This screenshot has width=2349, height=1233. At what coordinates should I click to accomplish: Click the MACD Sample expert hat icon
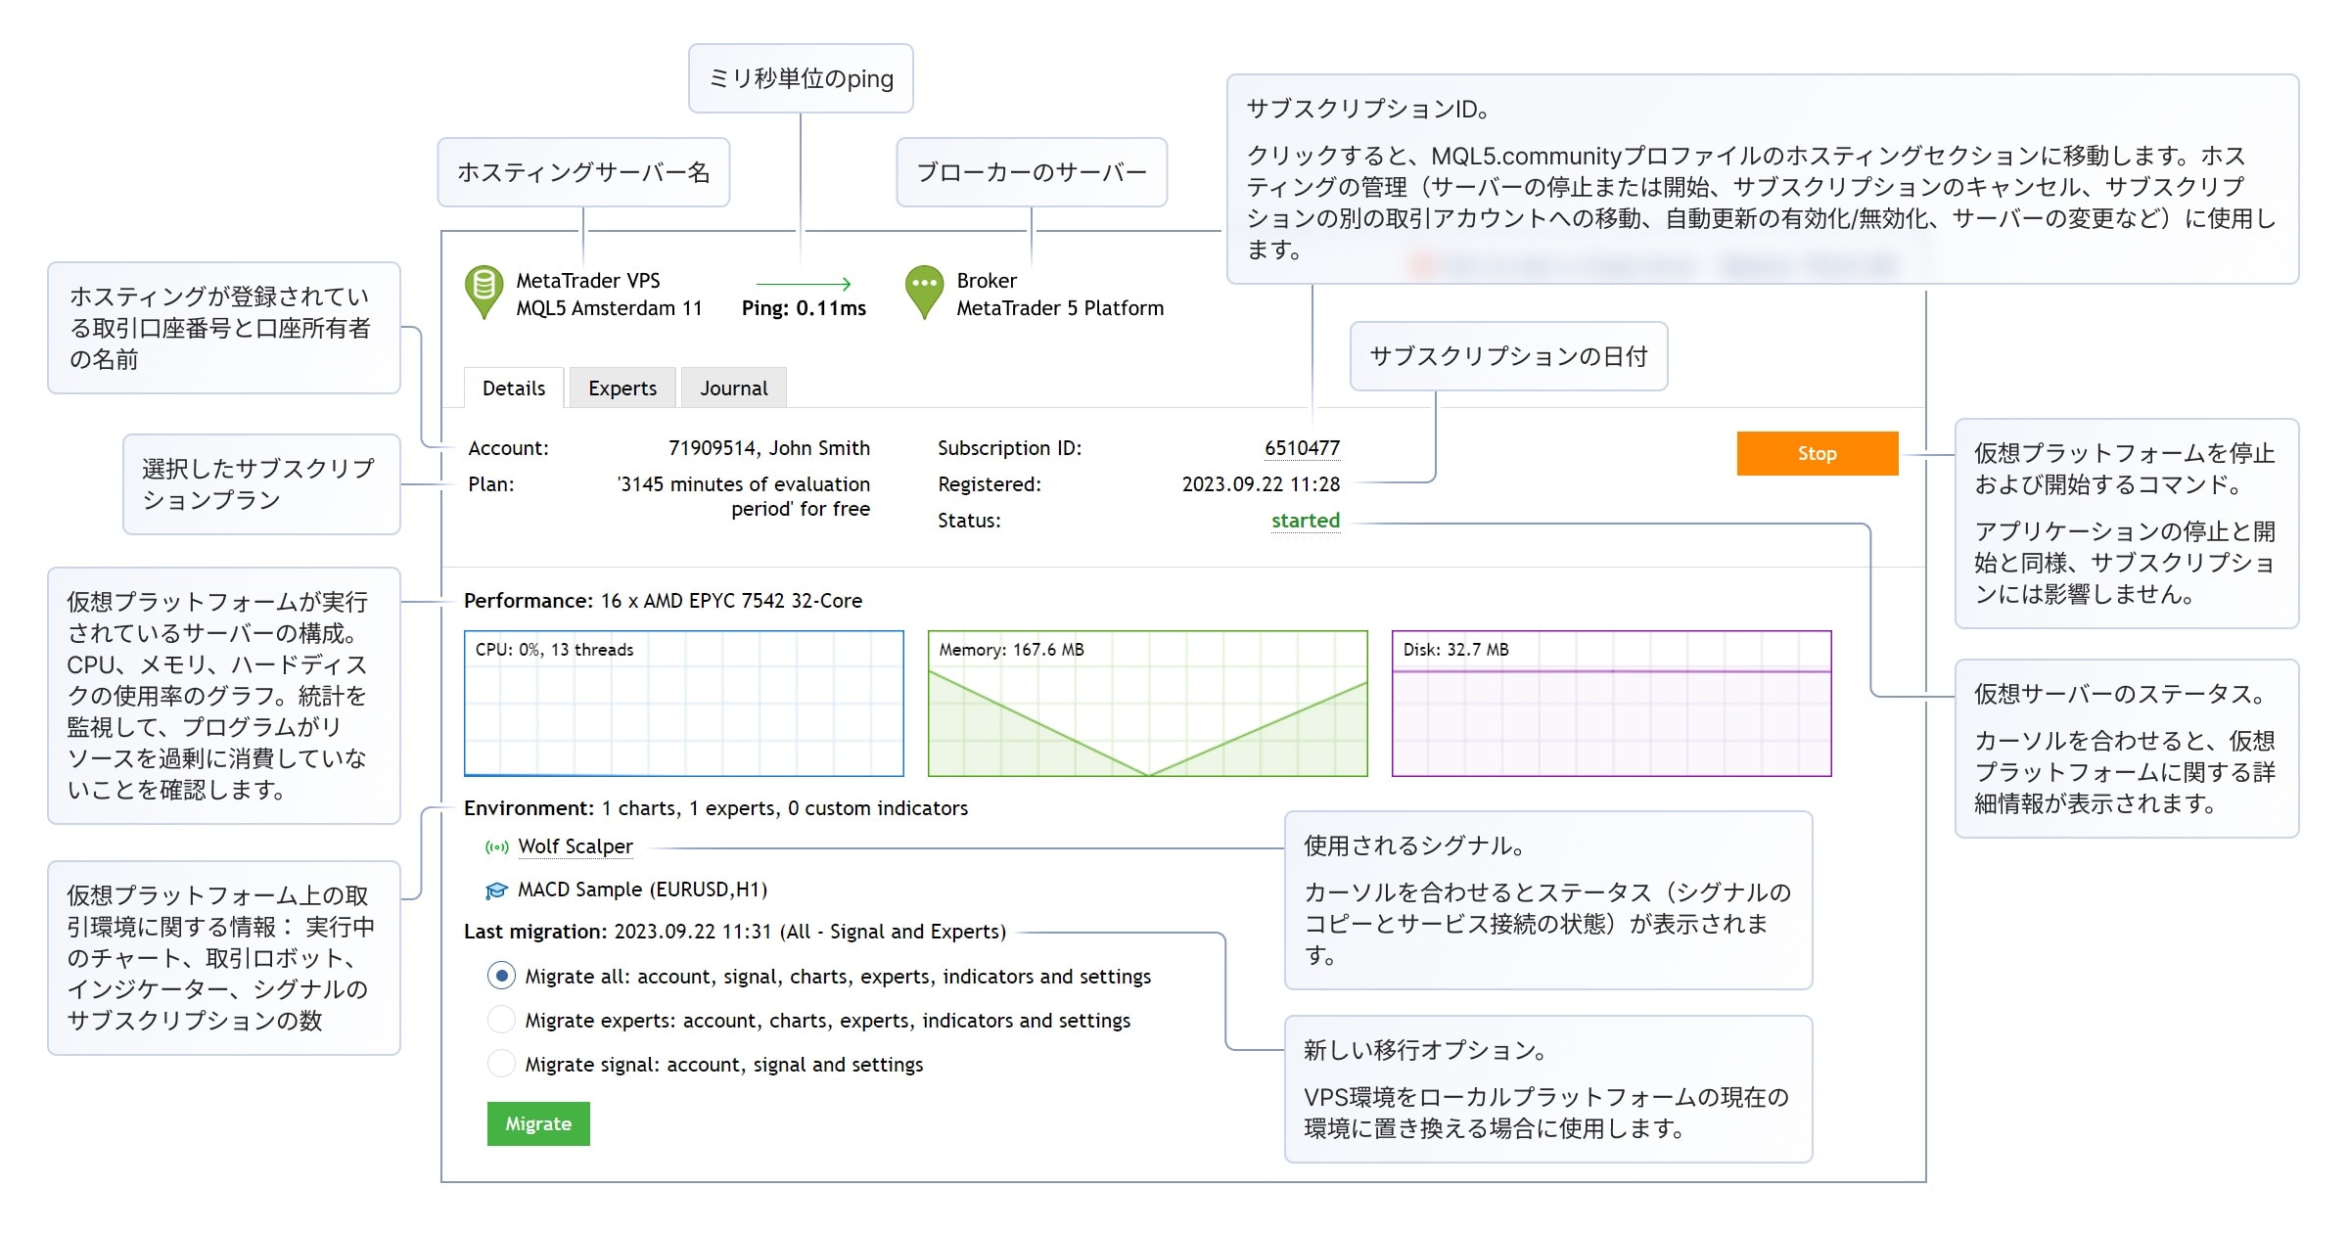click(497, 890)
